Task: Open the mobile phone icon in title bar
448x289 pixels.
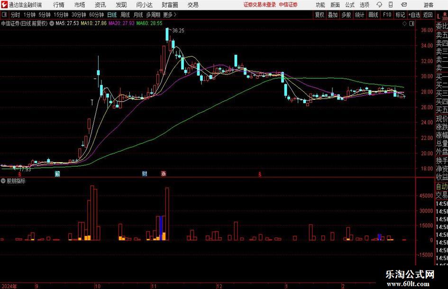Action: 391,5
